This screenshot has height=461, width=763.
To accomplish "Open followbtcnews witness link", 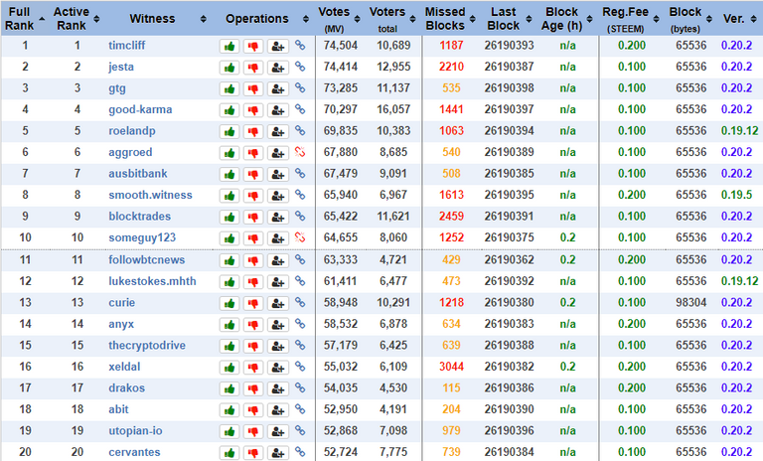I will tap(146, 260).
